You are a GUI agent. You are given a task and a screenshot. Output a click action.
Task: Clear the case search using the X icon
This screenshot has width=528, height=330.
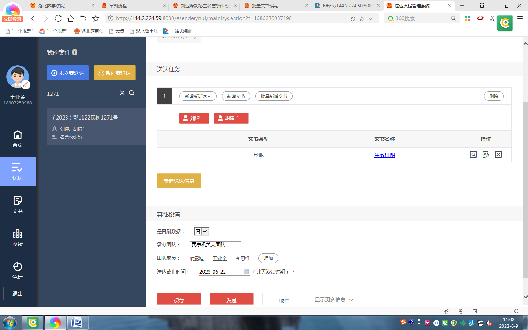(x=122, y=93)
